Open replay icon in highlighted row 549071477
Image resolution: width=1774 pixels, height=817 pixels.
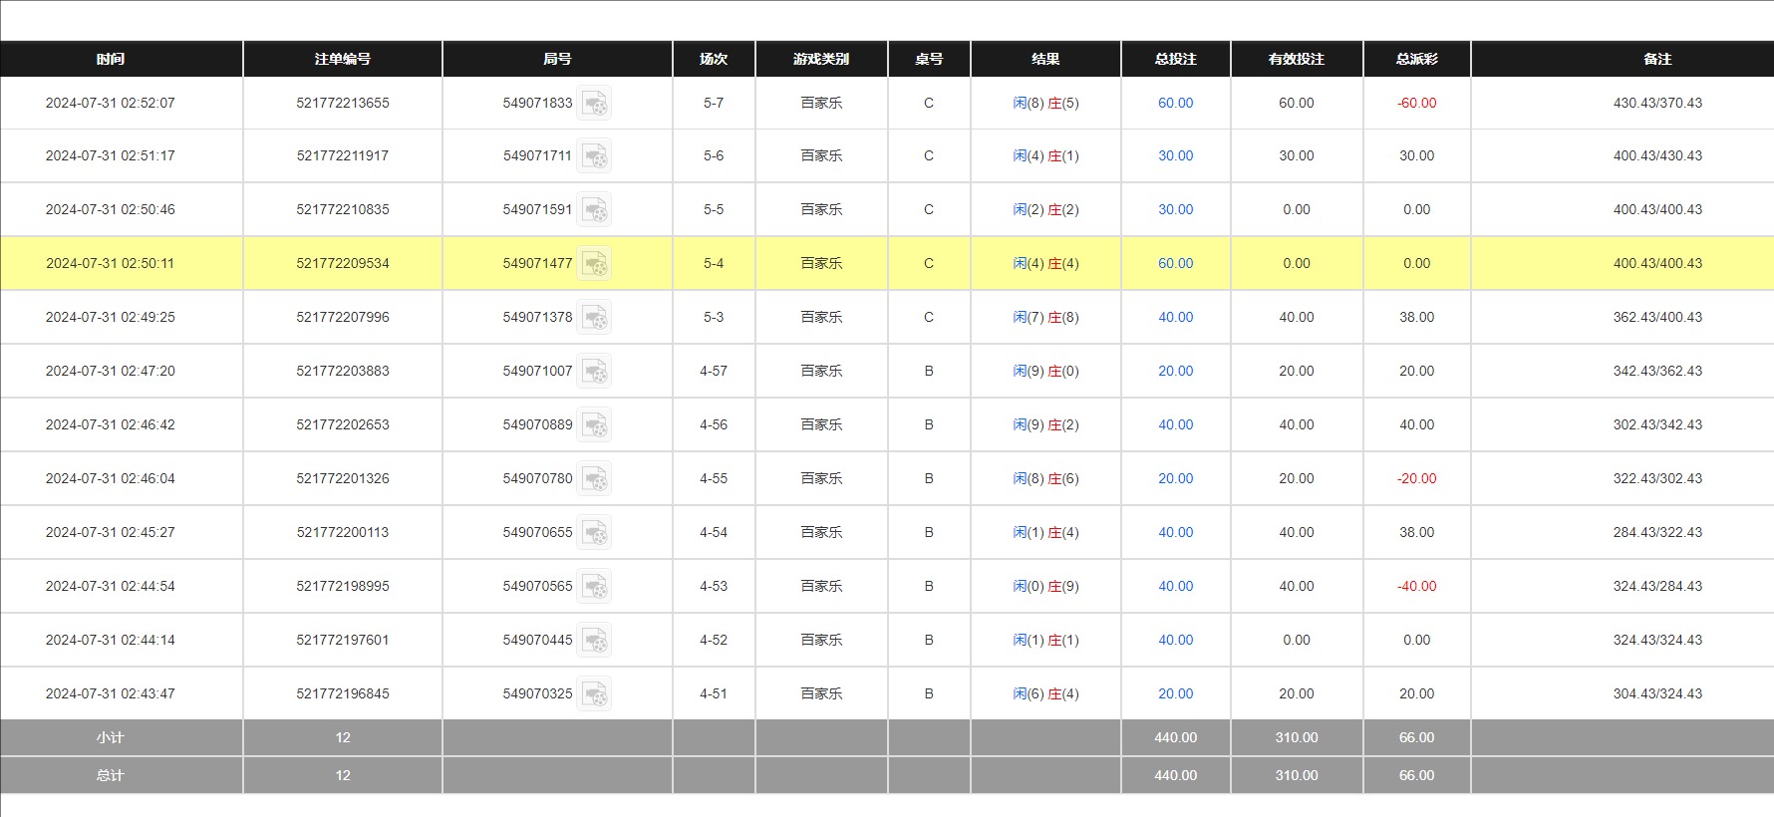pos(595,264)
